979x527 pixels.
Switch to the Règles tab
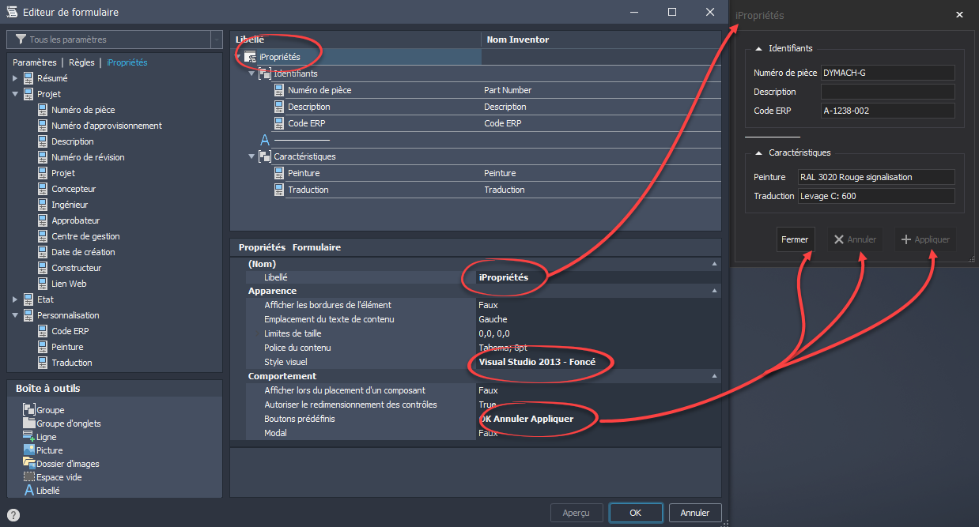(81, 62)
